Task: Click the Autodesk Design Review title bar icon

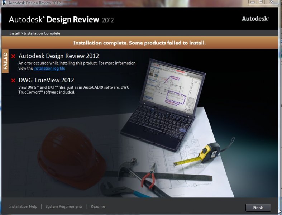Action: click(x=4, y=3)
